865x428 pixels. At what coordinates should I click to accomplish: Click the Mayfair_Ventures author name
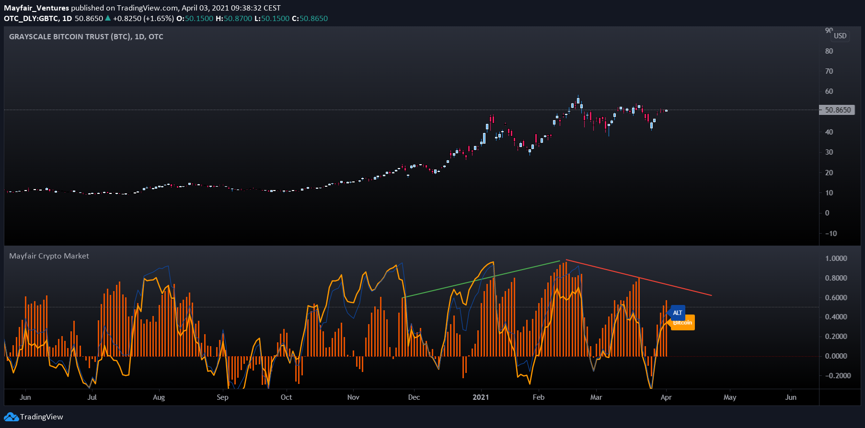(36, 8)
